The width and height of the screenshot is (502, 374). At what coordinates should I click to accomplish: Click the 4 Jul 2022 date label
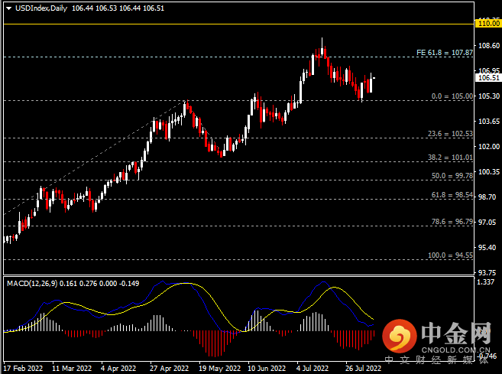click(313, 368)
